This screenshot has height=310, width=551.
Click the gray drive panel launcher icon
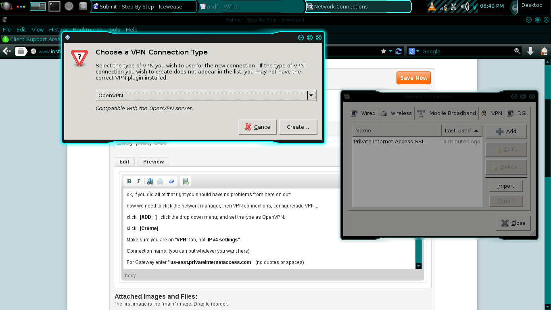pos(83,6)
